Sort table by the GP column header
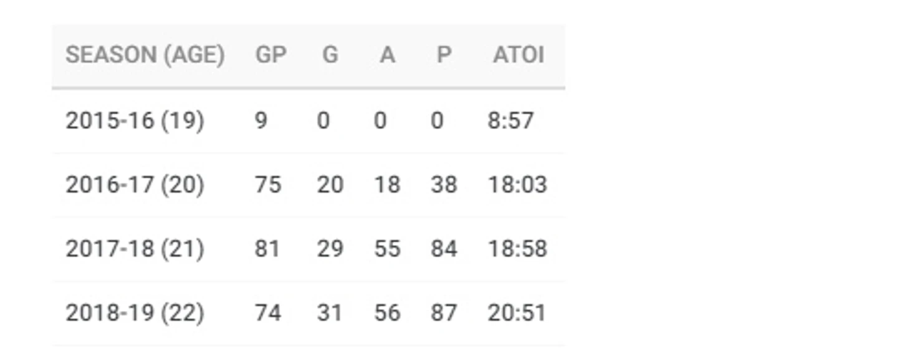910x357 pixels. (x=271, y=55)
